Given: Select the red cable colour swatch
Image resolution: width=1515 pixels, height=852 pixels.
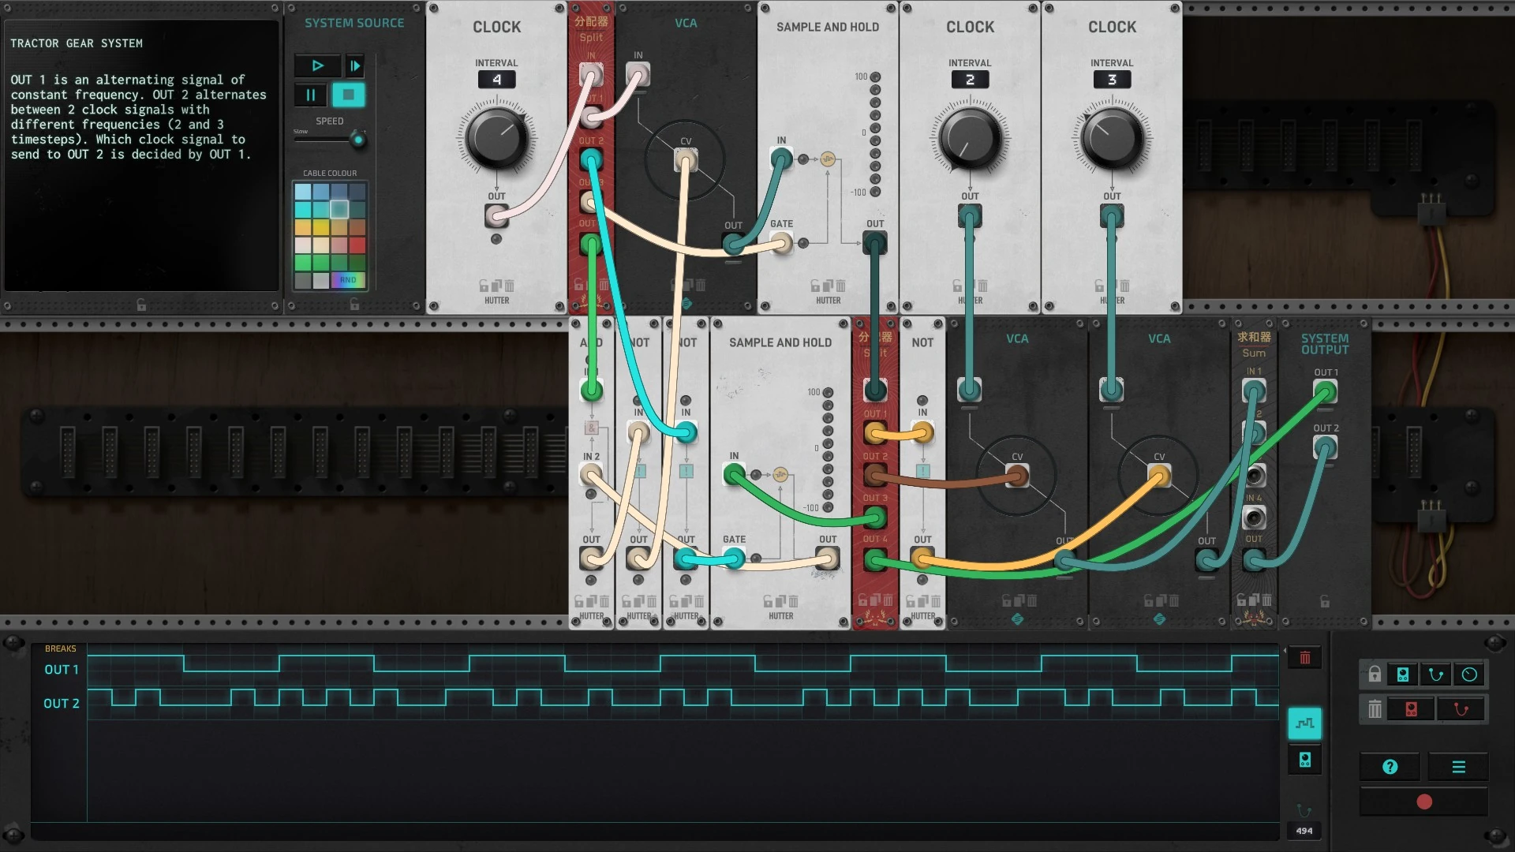Looking at the screenshot, I should 357,245.
